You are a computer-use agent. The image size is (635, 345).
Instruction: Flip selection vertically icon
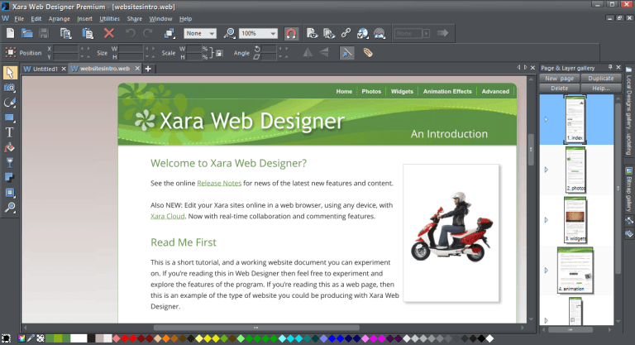coord(324,53)
